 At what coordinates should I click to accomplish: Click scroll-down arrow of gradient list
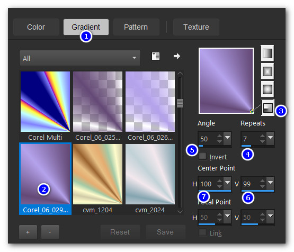coord(180,212)
